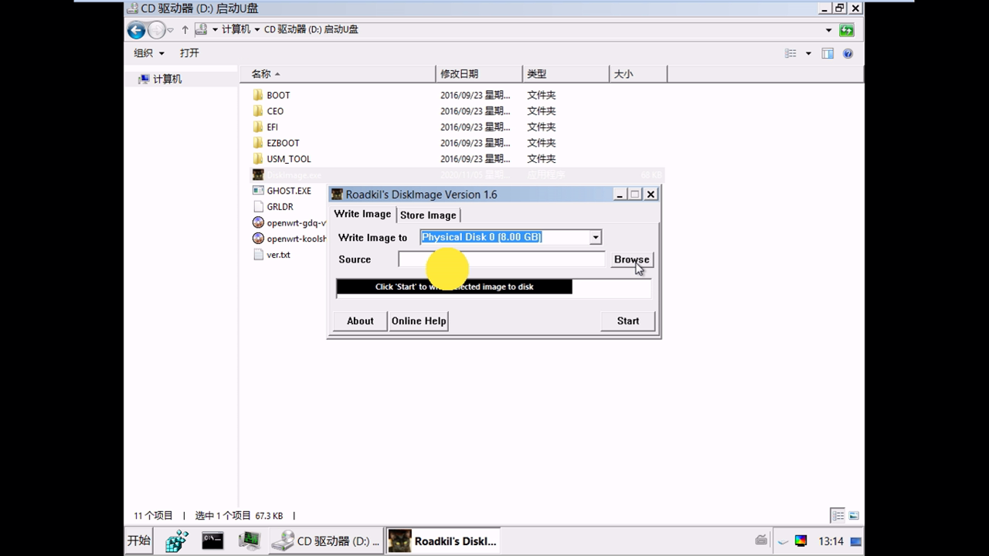Open command prompt icon on taskbar
This screenshot has height=556, width=989.
(x=212, y=541)
